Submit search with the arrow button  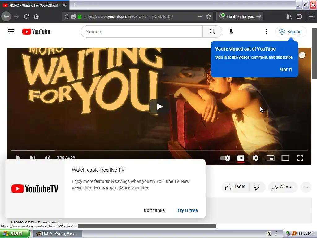(x=259, y=16)
